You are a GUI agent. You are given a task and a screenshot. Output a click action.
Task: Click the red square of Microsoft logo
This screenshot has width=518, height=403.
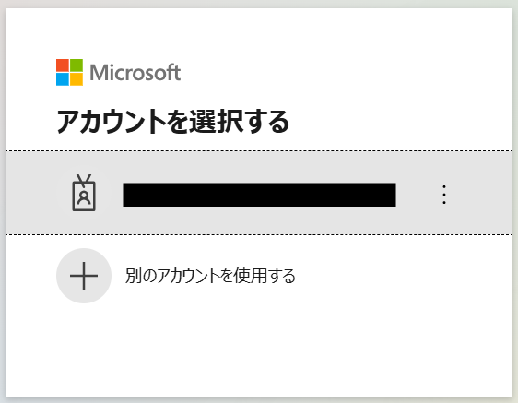coord(63,65)
